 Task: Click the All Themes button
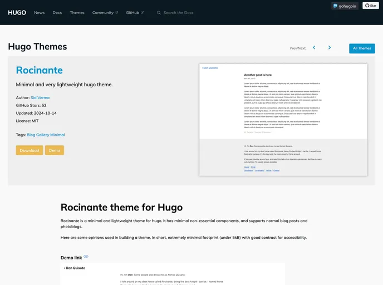point(362,48)
